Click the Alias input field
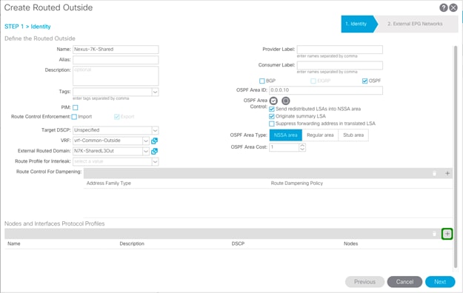463x293 pixels. tap(116, 60)
